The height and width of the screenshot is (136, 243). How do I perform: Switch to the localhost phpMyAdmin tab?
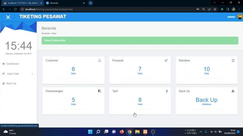pyautogui.click(x=22, y=3)
